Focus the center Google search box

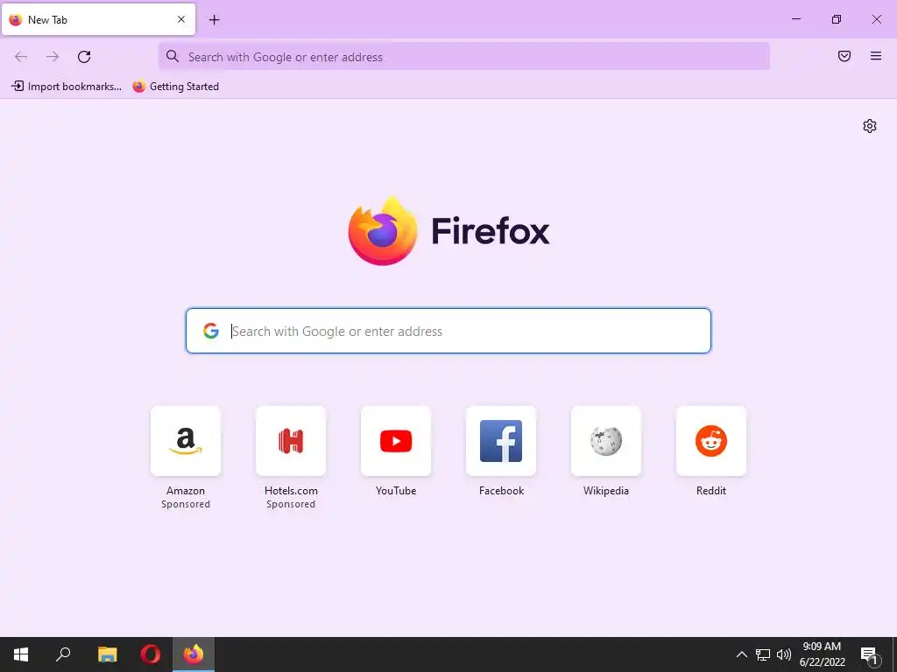pyautogui.click(x=448, y=331)
